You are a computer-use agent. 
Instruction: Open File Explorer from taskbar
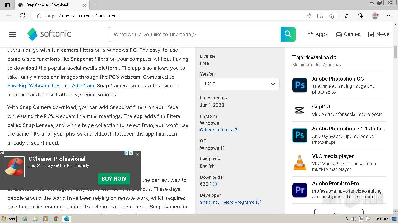[35, 219]
